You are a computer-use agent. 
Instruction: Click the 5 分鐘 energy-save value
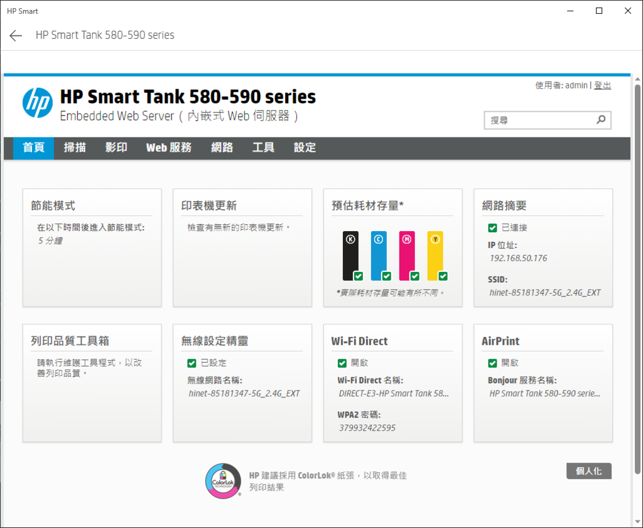[50, 240]
